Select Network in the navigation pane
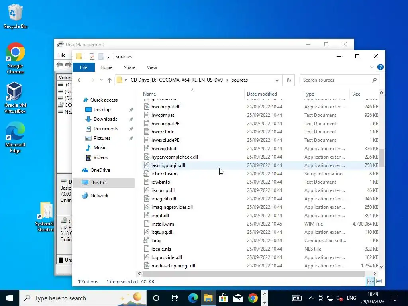 click(99, 196)
